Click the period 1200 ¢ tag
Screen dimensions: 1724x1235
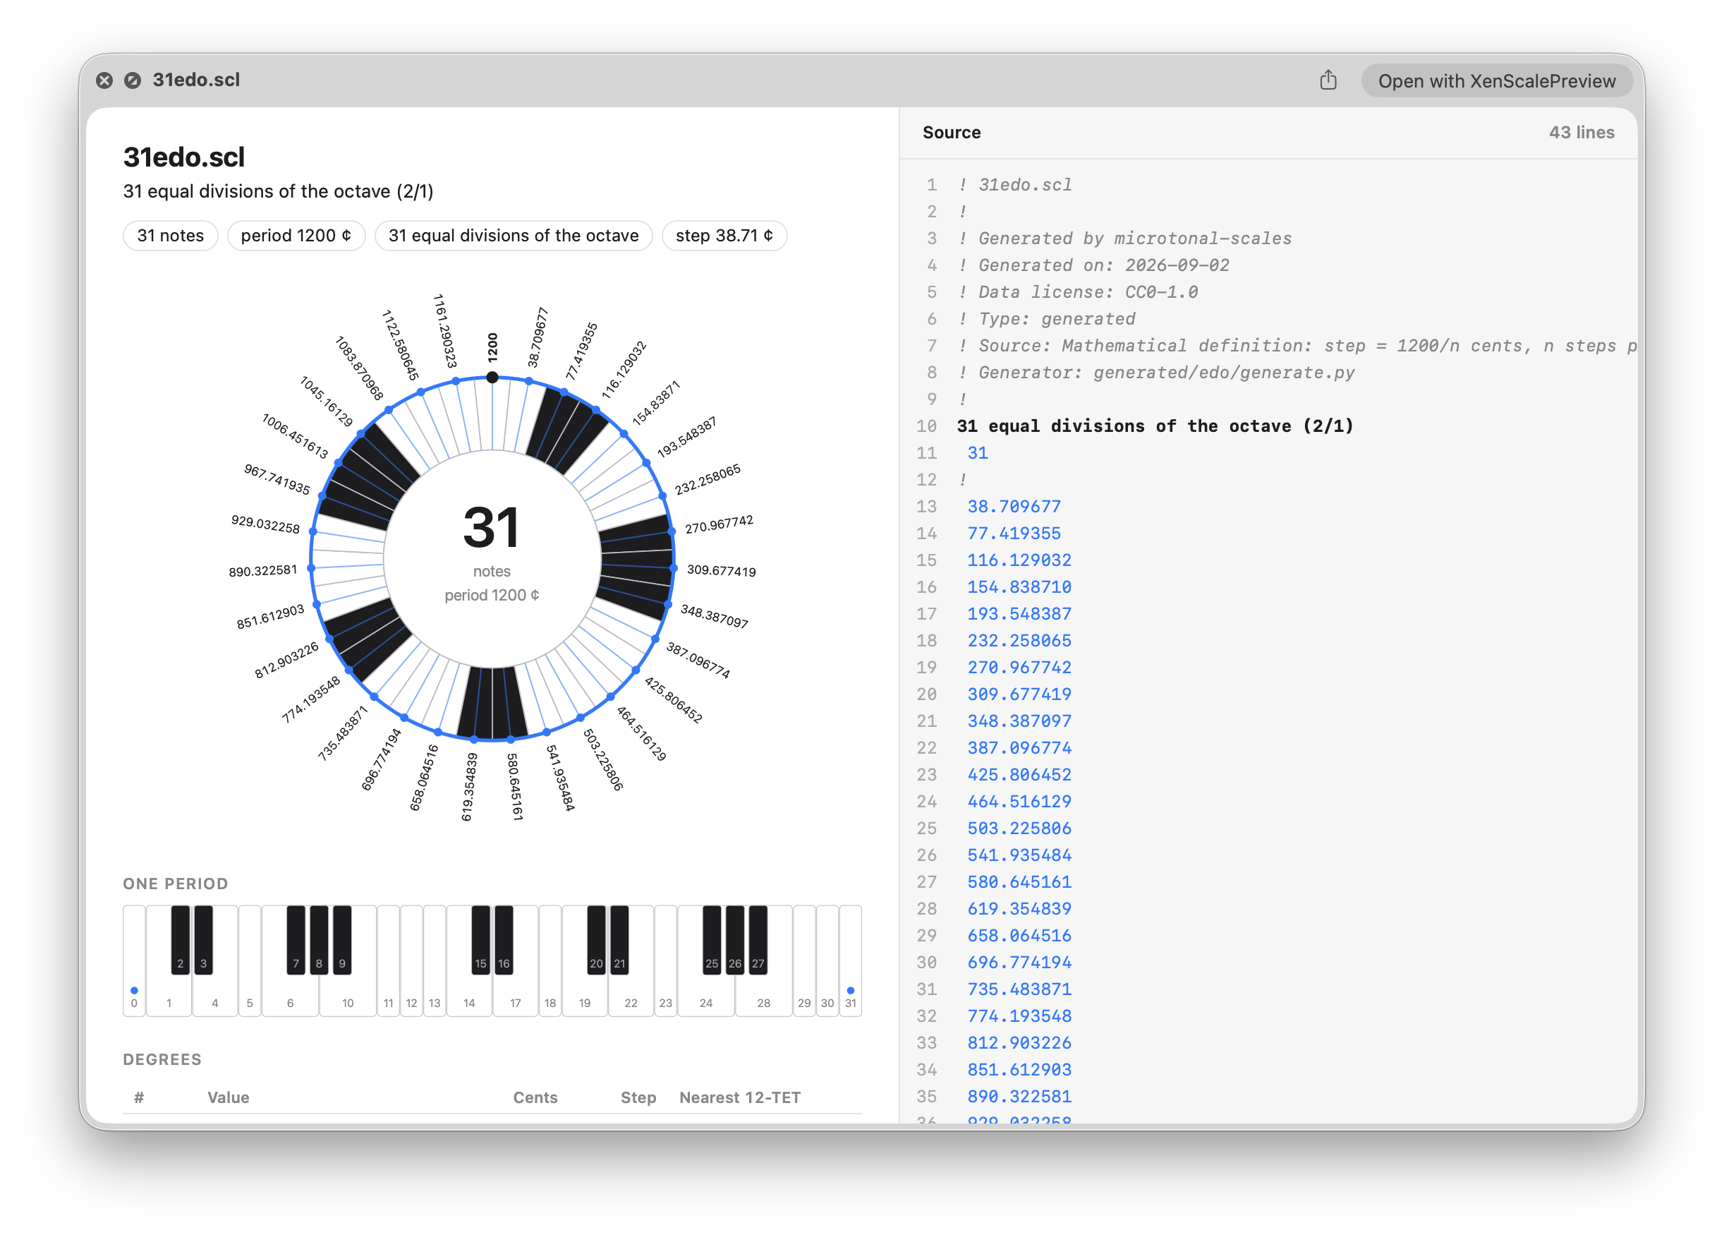[296, 236]
